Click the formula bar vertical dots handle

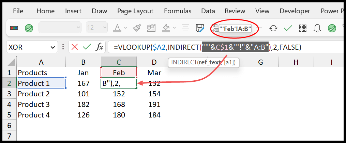click(x=63, y=47)
